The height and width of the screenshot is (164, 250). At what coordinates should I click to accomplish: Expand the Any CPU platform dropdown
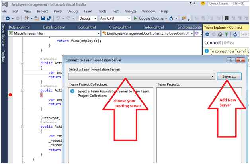pyautogui.click(x=115, y=18)
